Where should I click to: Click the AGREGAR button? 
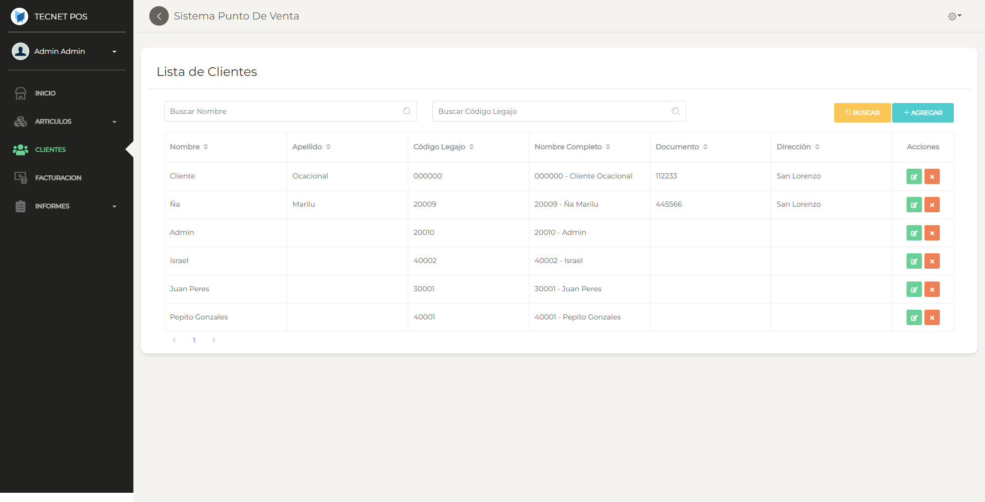(x=922, y=112)
